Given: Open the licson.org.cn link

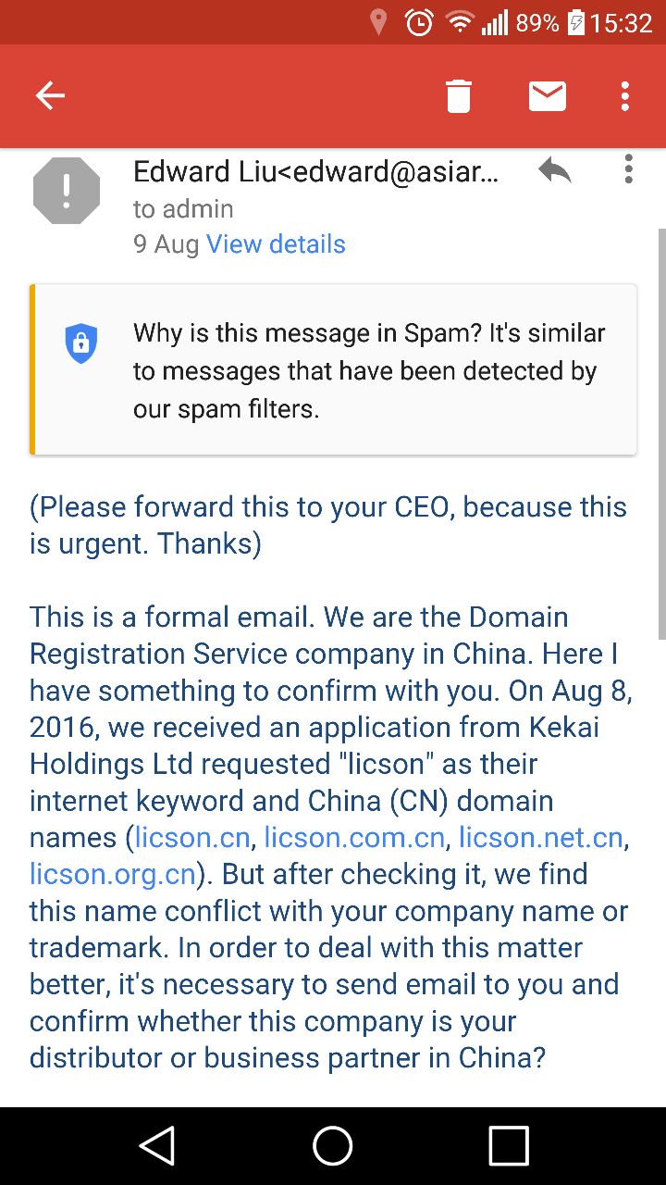Looking at the screenshot, I should click(113, 874).
